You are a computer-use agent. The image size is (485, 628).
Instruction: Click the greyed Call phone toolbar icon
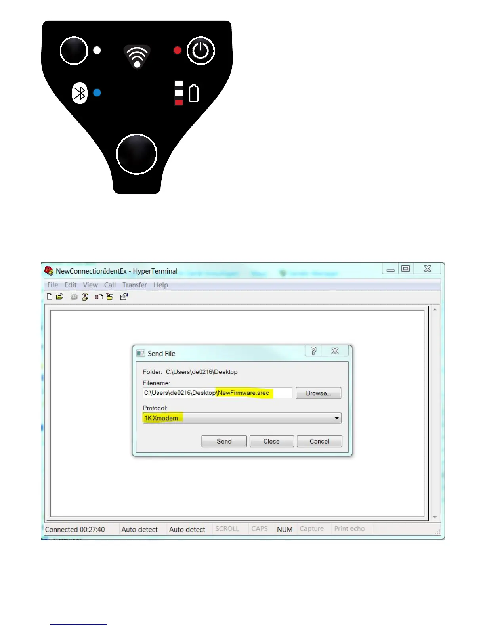tap(74, 297)
